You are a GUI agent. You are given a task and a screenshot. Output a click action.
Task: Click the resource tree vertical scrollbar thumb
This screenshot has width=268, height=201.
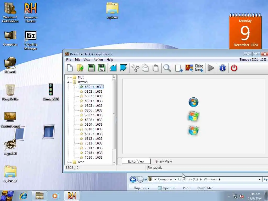coord(114,114)
